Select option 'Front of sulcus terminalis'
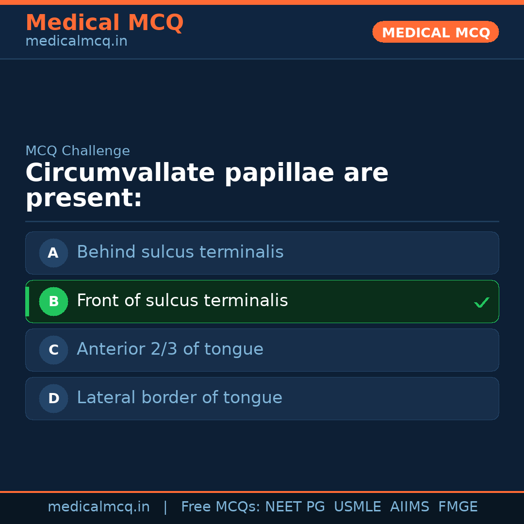This screenshot has width=524, height=524. pyautogui.click(x=182, y=301)
